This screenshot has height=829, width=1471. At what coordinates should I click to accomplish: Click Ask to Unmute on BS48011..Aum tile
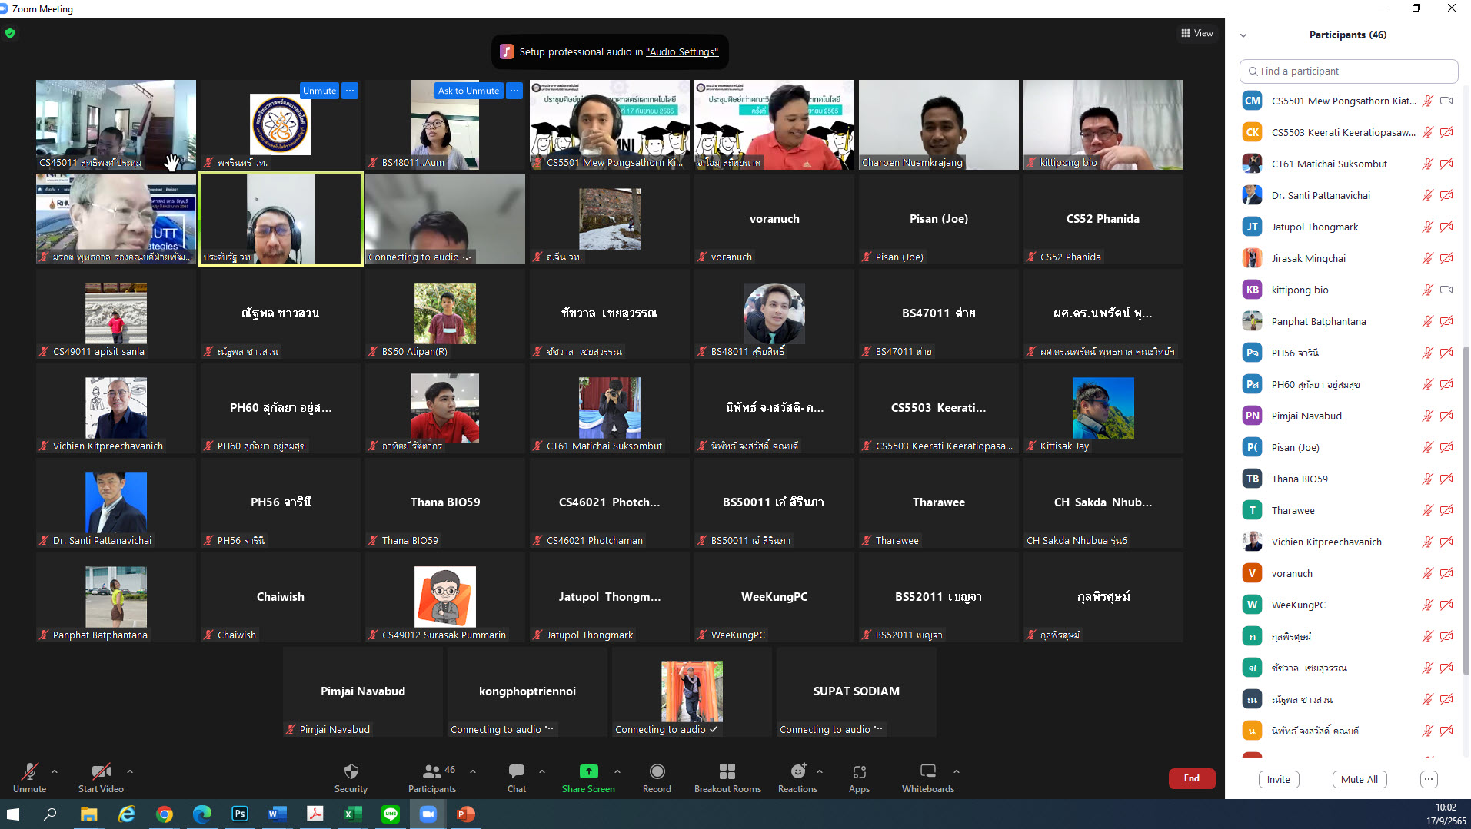[x=468, y=91]
